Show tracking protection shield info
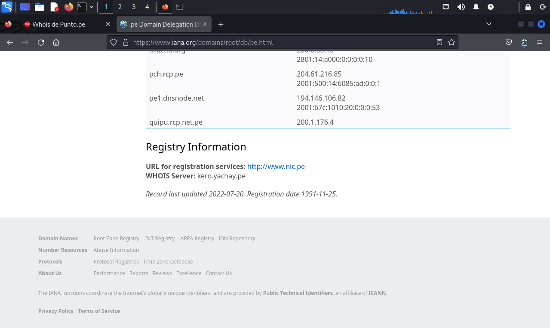 pos(114,42)
